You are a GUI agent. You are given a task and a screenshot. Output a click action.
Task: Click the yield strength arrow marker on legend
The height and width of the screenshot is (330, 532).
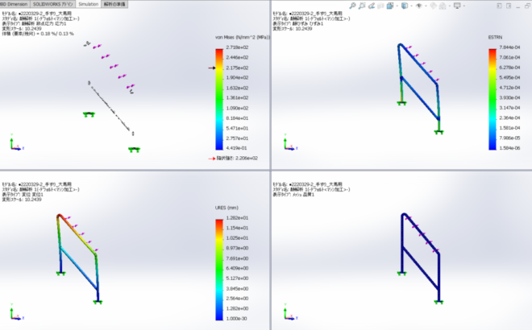click(x=213, y=68)
